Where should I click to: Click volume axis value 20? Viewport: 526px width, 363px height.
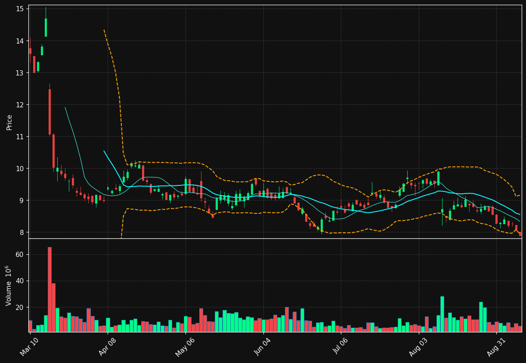point(21,307)
